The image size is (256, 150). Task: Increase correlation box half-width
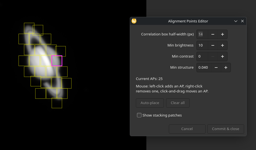pyautogui.click(x=222, y=34)
